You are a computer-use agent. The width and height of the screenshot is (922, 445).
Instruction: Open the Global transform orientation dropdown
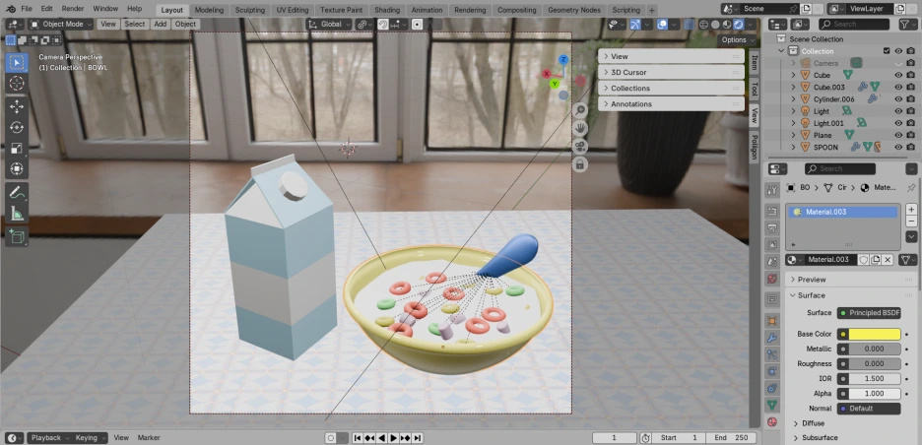330,24
